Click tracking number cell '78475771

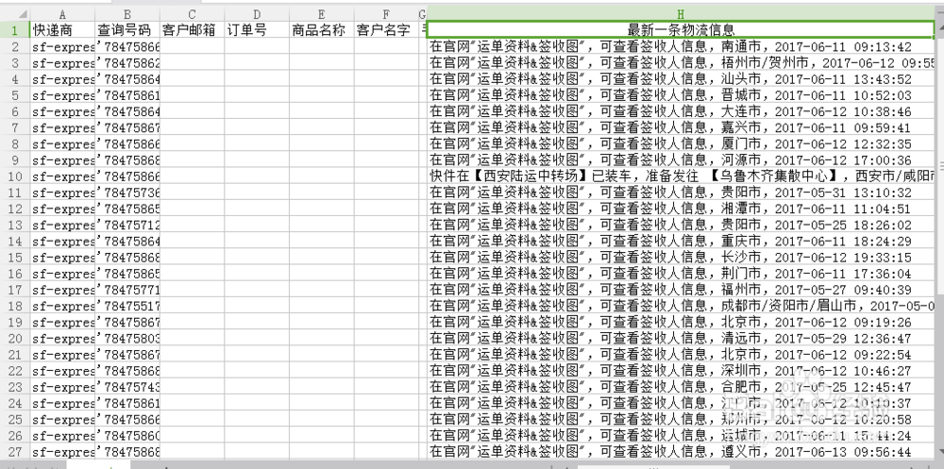[127, 291]
